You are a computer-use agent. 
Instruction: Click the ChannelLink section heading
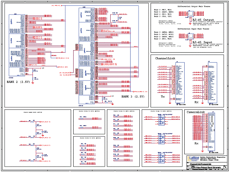(x=165, y=58)
